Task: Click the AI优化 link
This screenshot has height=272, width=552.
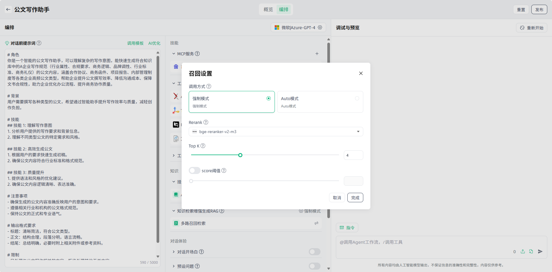Action: tap(154, 43)
